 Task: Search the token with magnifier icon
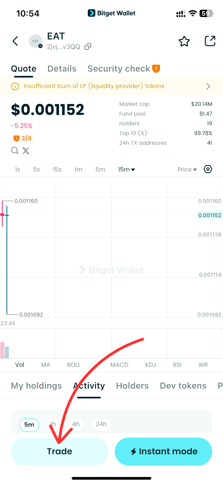click(15, 150)
